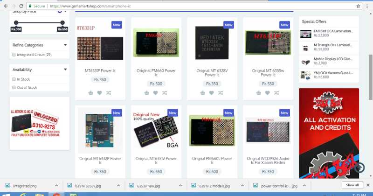Tick the Integrated Circuit (29) checkbox
The image size is (373, 196).
pyautogui.click(x=14, y=55)
